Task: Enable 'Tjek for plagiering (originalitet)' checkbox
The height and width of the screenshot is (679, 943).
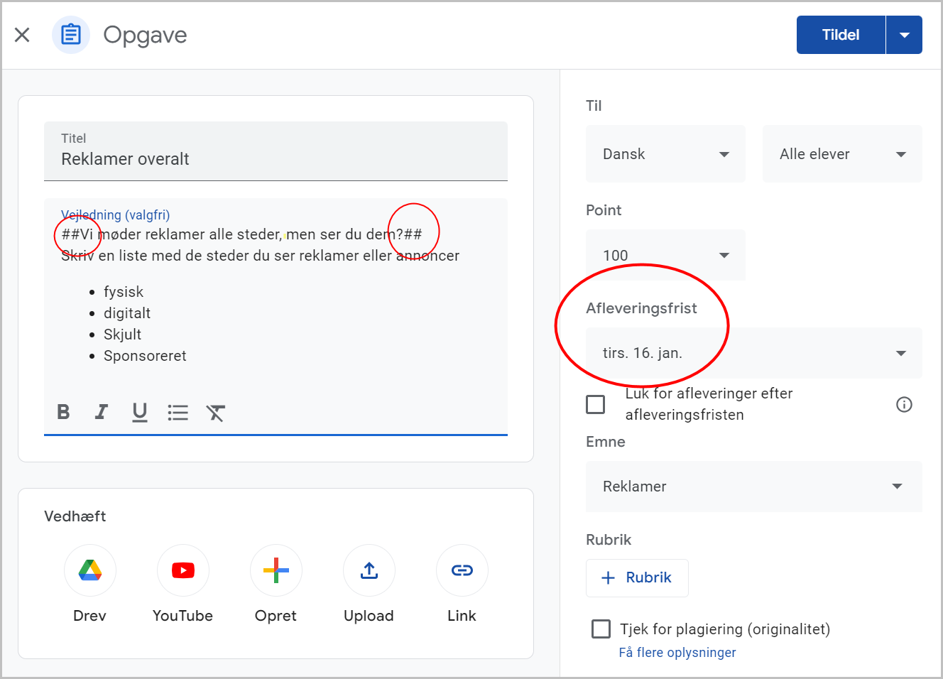Action: pos(601,629)
